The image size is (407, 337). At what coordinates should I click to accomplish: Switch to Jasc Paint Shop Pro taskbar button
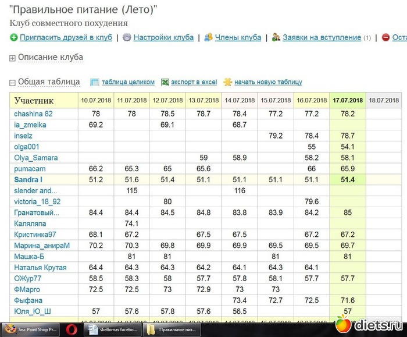click(28, 329)
